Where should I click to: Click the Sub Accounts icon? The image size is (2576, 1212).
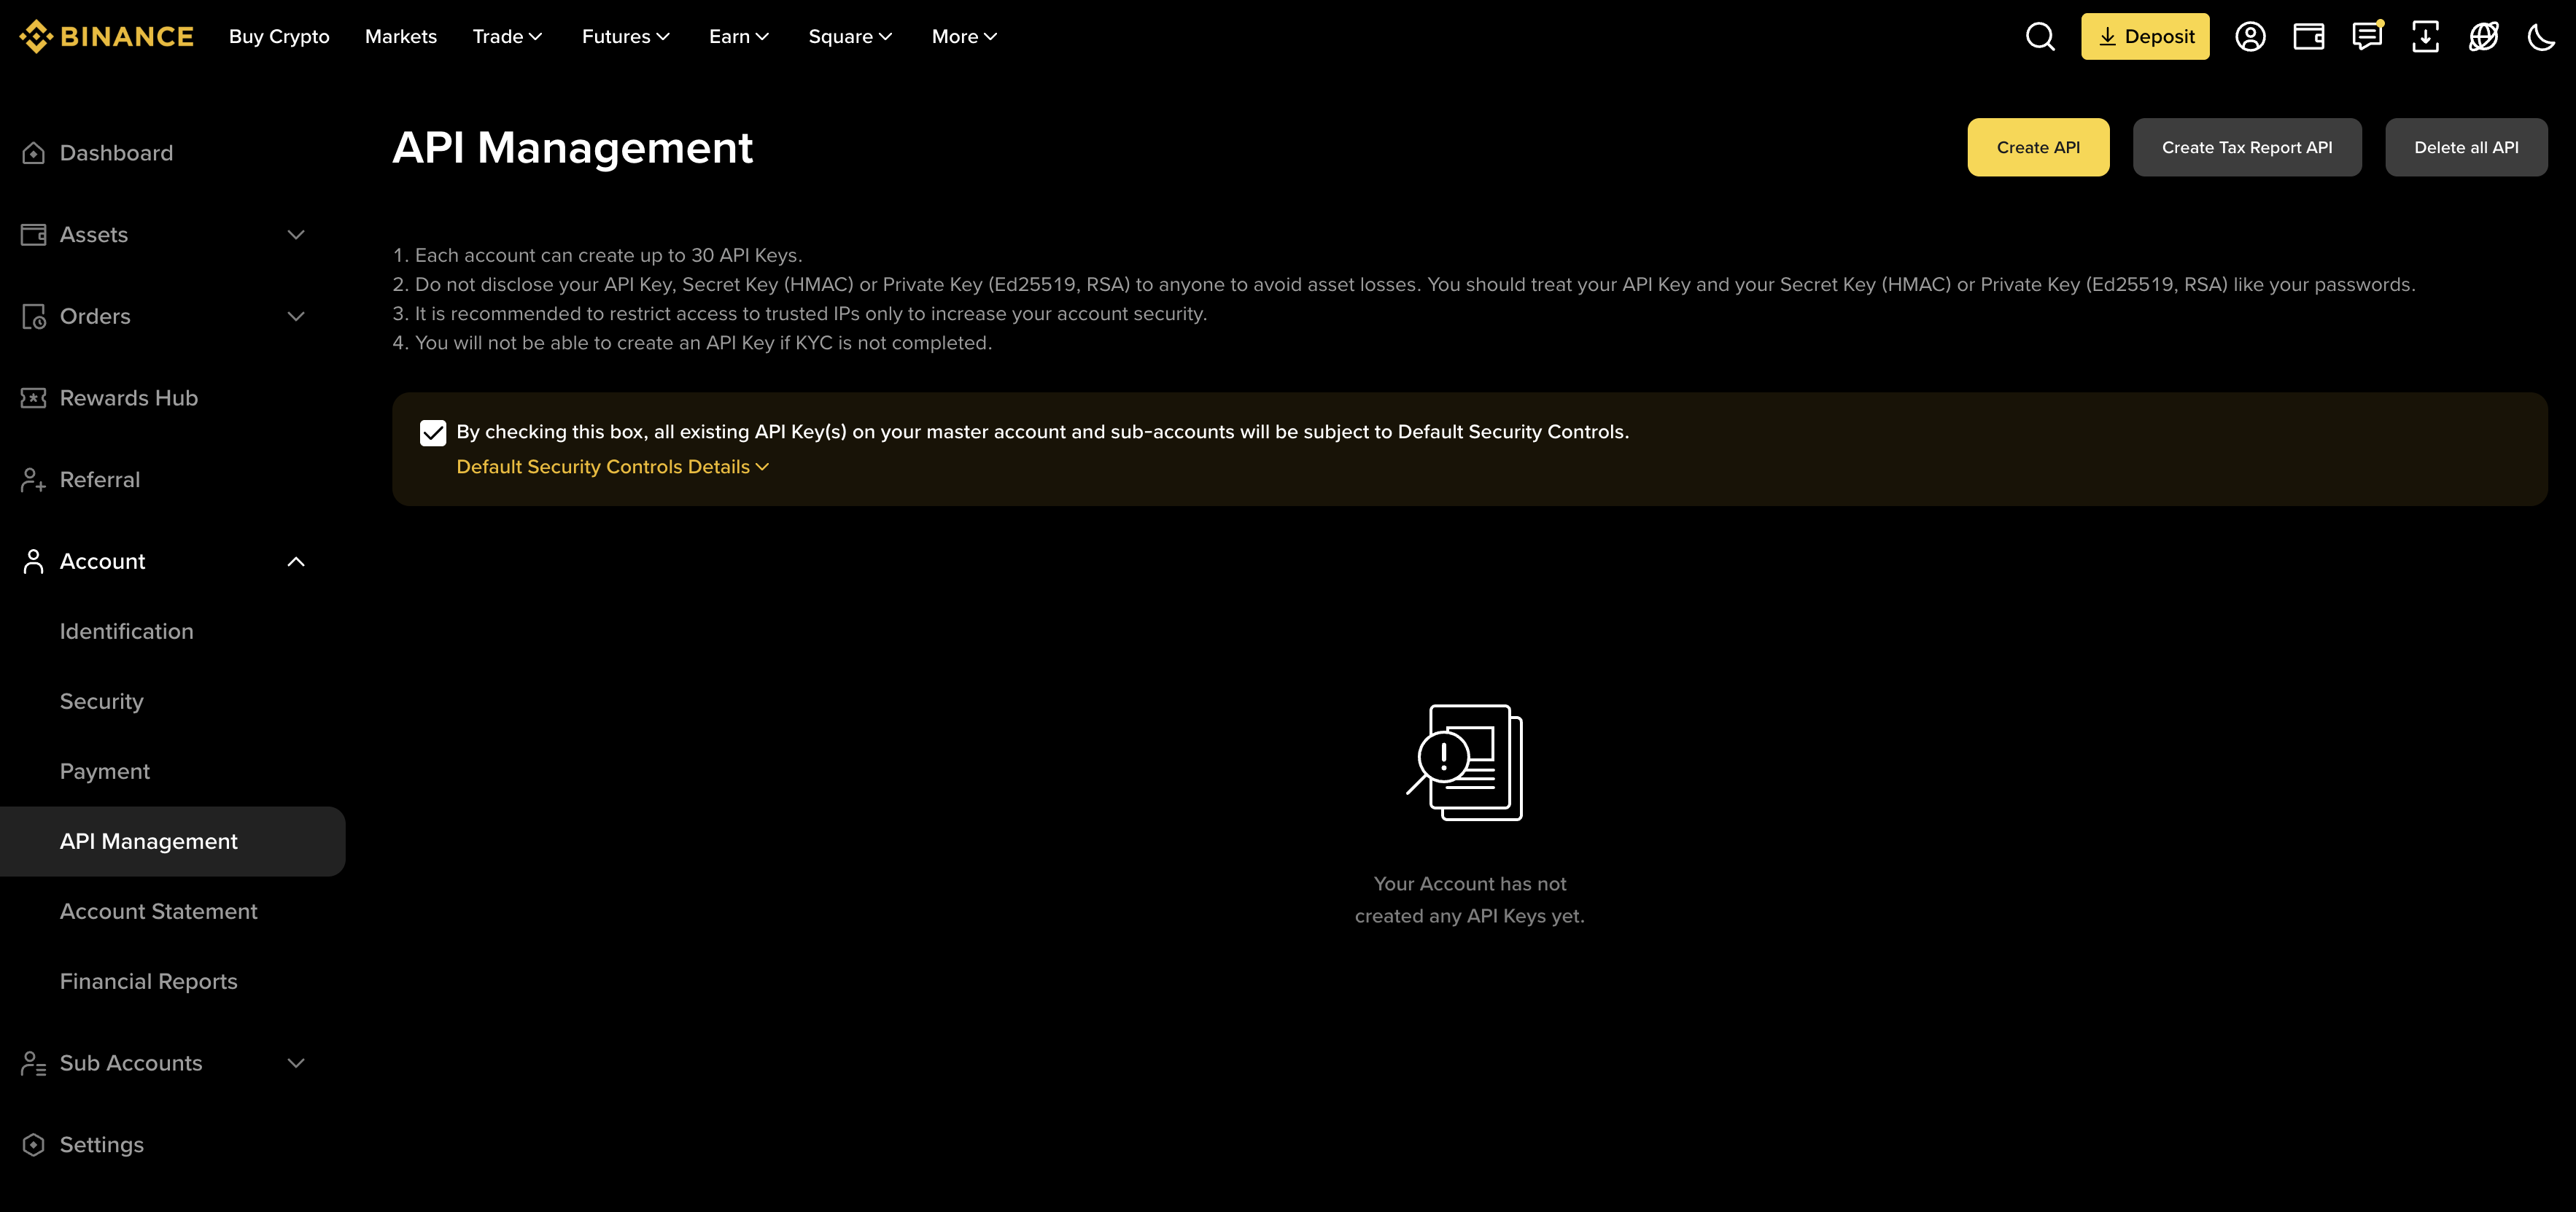click(33, 1063)
